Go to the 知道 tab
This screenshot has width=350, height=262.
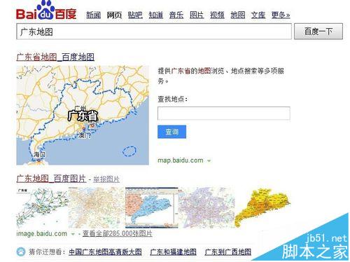(x=156, y=15)
